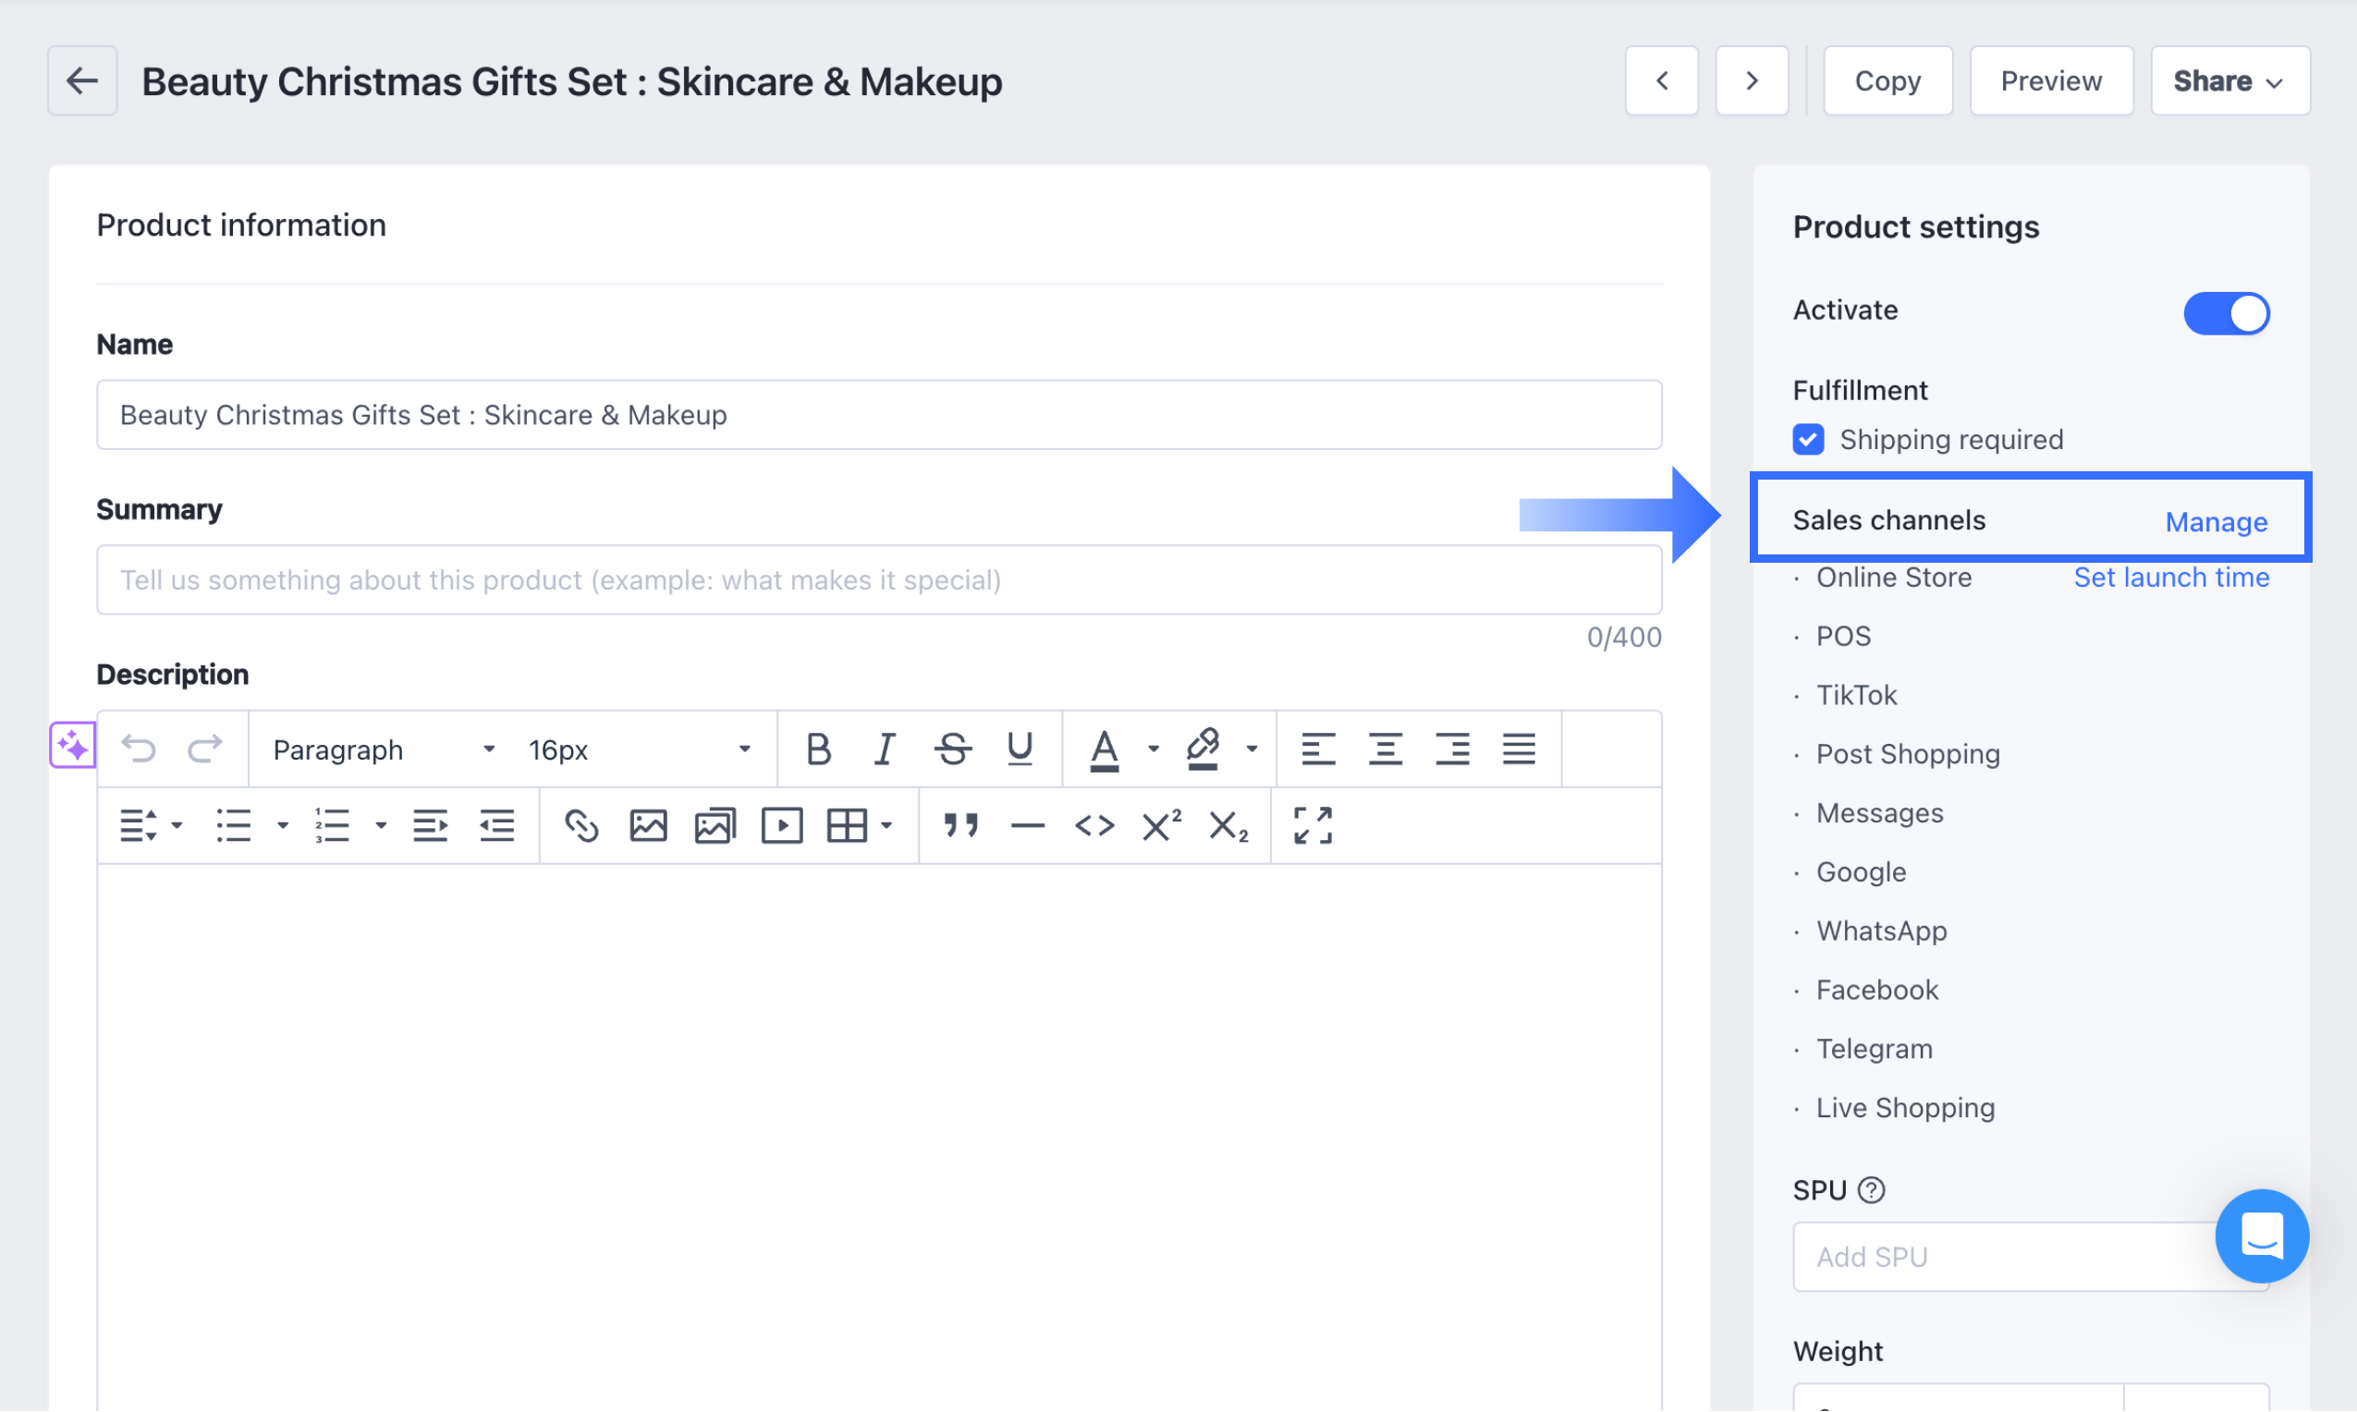Insert a link in description
This screenshot has height=1412, width=2357.
click(x=580, y=825)
